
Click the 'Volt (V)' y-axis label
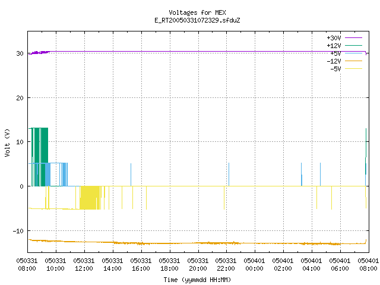pos(7,142)
